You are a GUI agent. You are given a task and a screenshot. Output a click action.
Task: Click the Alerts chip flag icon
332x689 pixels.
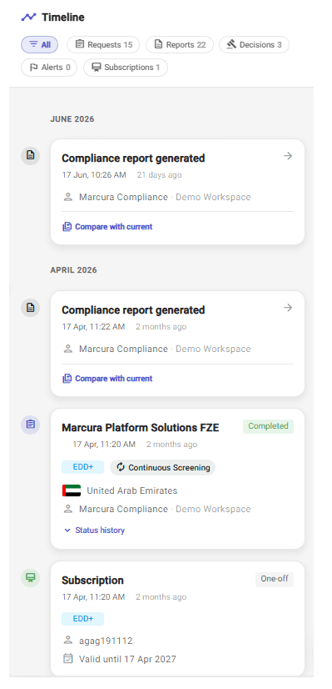[x=33, y=68]
